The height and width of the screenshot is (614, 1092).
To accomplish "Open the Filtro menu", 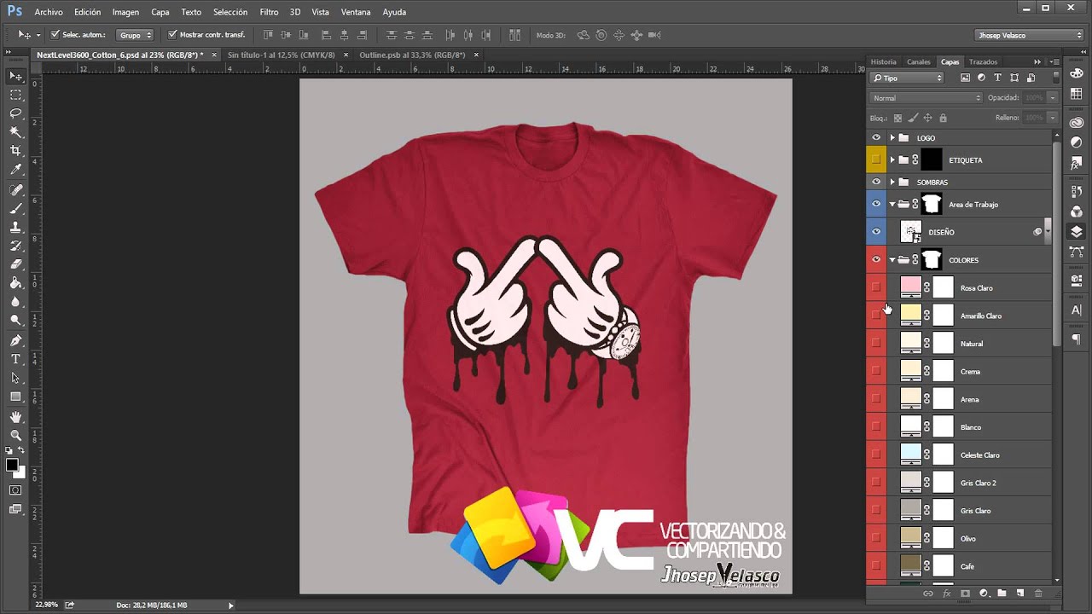I will coord(269,12).
